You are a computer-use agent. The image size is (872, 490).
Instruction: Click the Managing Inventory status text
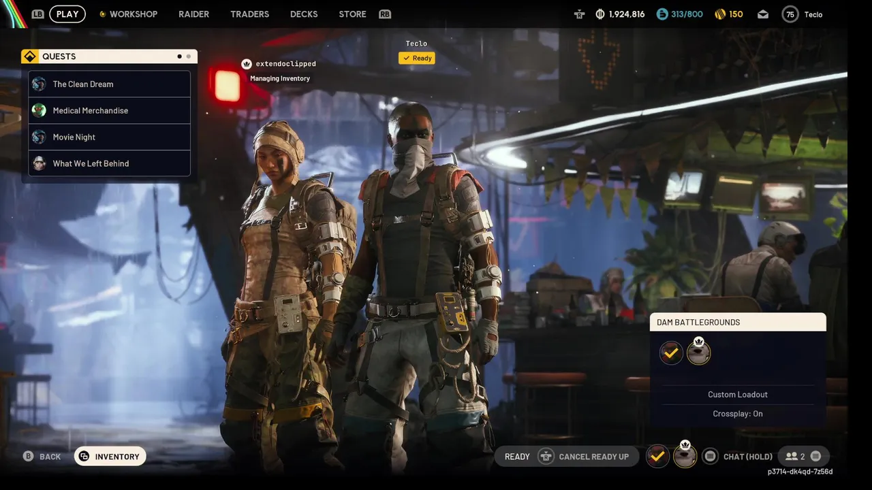point(280,78)
